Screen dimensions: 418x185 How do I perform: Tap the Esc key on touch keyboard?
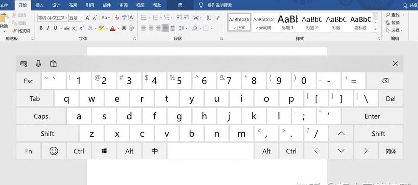click(x=29, y=81)
